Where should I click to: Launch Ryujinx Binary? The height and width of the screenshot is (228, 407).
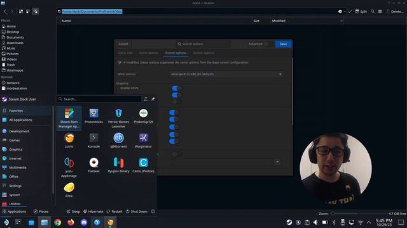(x=119, y=165)
